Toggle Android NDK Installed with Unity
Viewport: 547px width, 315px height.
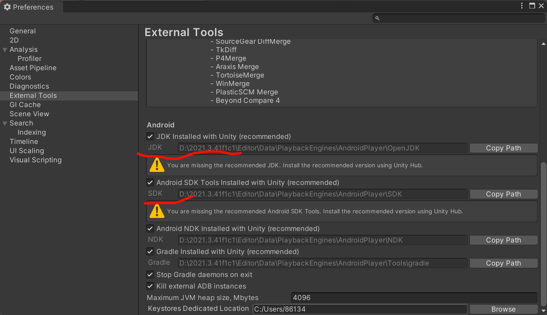(x=150, y=229)
